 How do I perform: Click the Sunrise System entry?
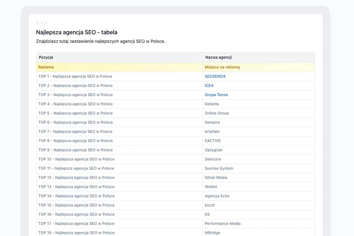219,168
